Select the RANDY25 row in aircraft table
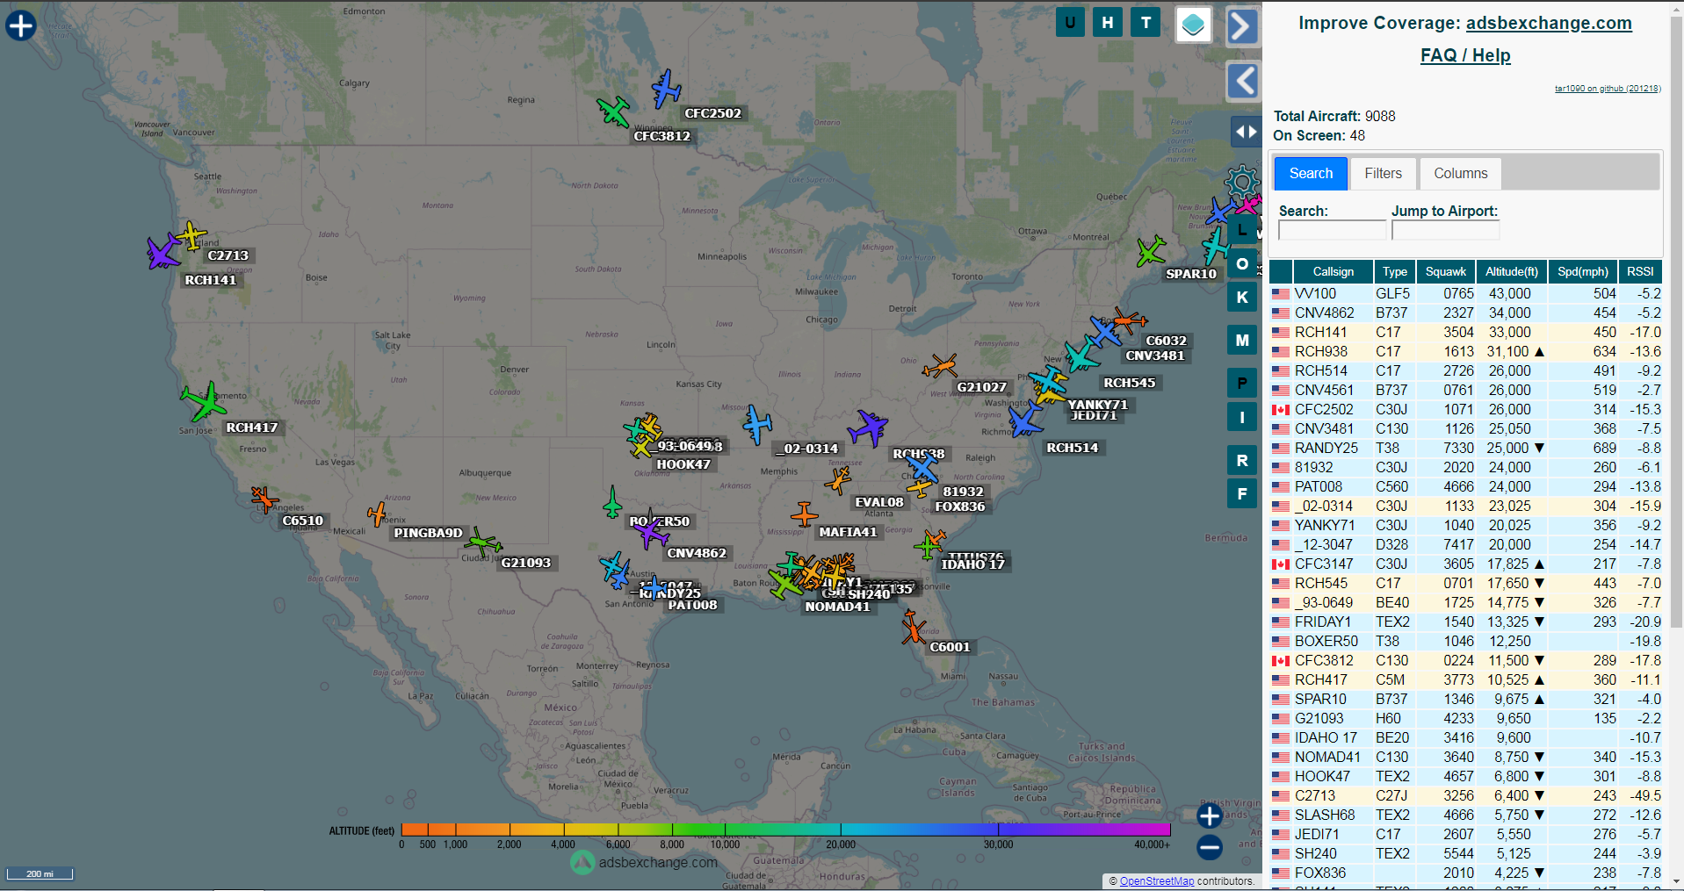 1465,449
